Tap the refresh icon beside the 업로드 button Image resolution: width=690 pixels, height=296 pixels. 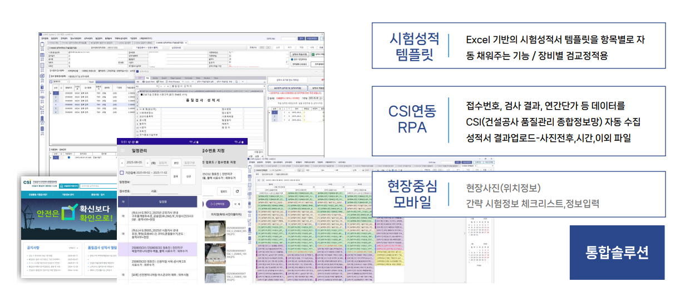[237, 191]
